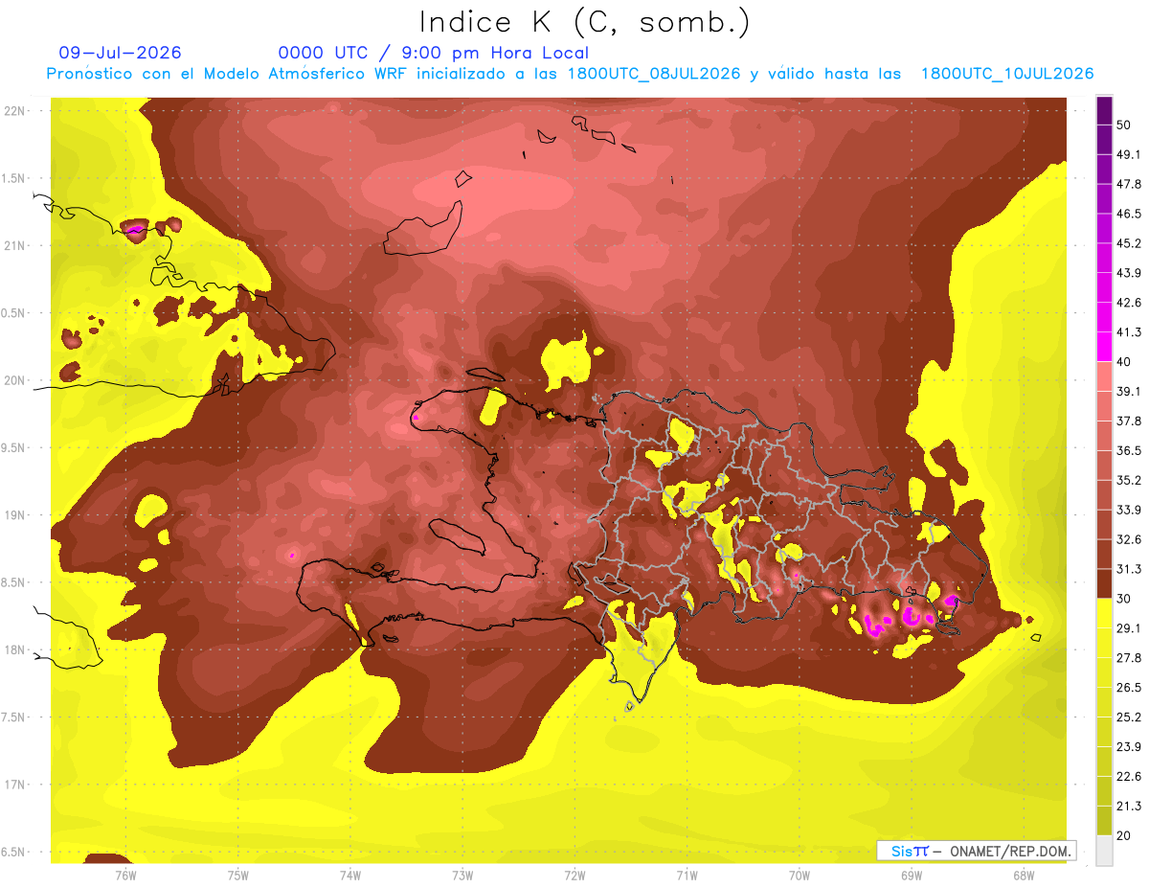This screenshot has height=888, width=1149.
Task: Click the colorbar value "36.5"
Action: (1129, 451)
